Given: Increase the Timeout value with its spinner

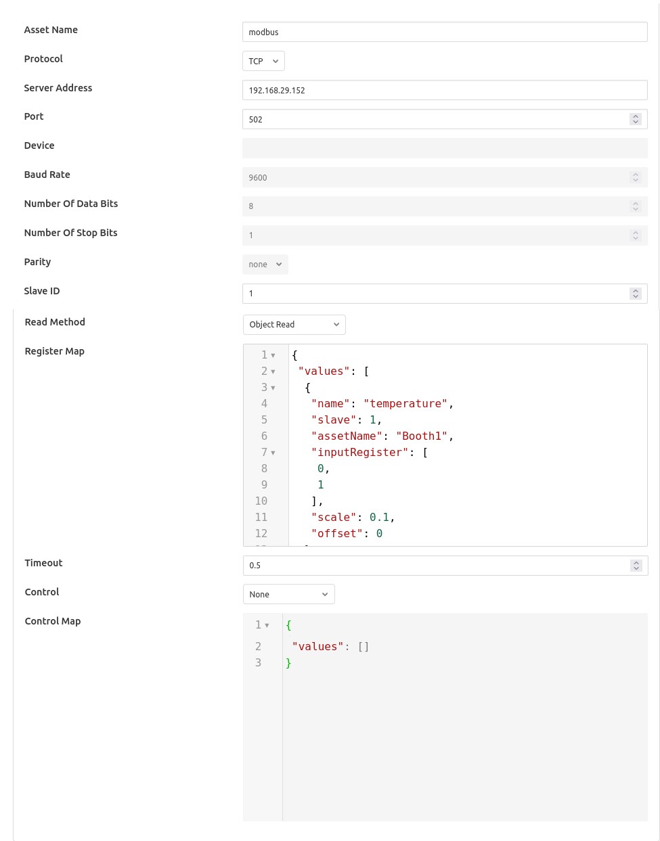Looking at the screenshot, I should tap(636, 563).
